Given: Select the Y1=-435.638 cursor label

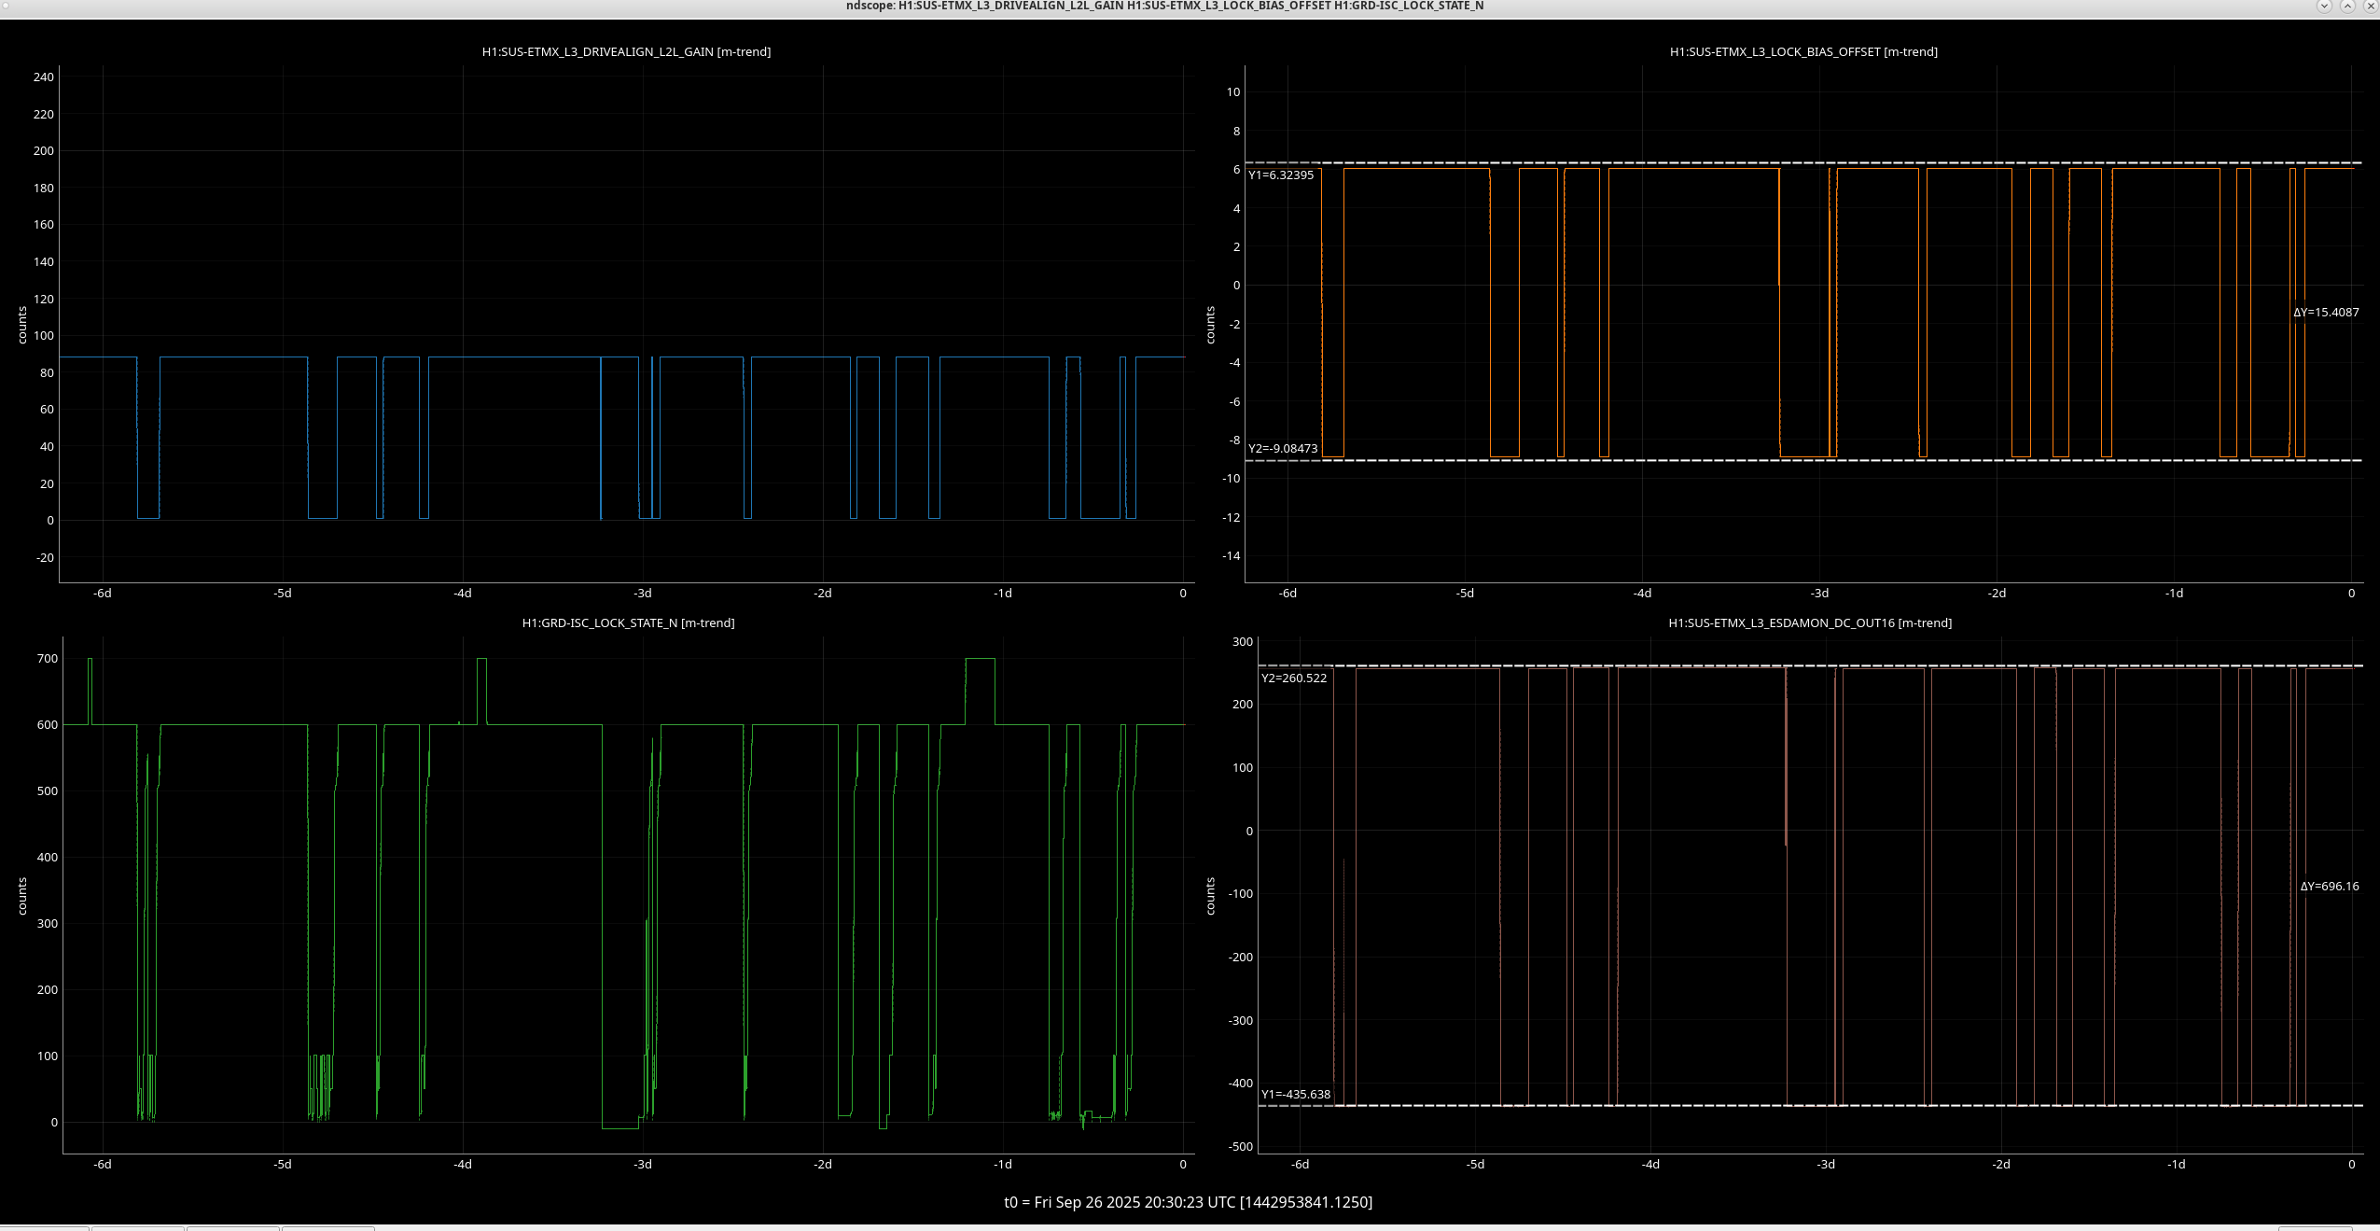Looking at the screenshot, I should click(x=1295, y=1095).
